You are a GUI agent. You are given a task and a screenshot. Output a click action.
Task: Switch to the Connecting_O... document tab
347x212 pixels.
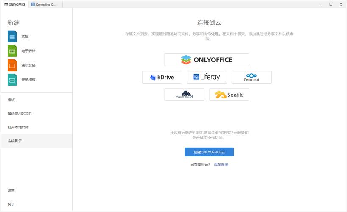(x=45, y=4)
